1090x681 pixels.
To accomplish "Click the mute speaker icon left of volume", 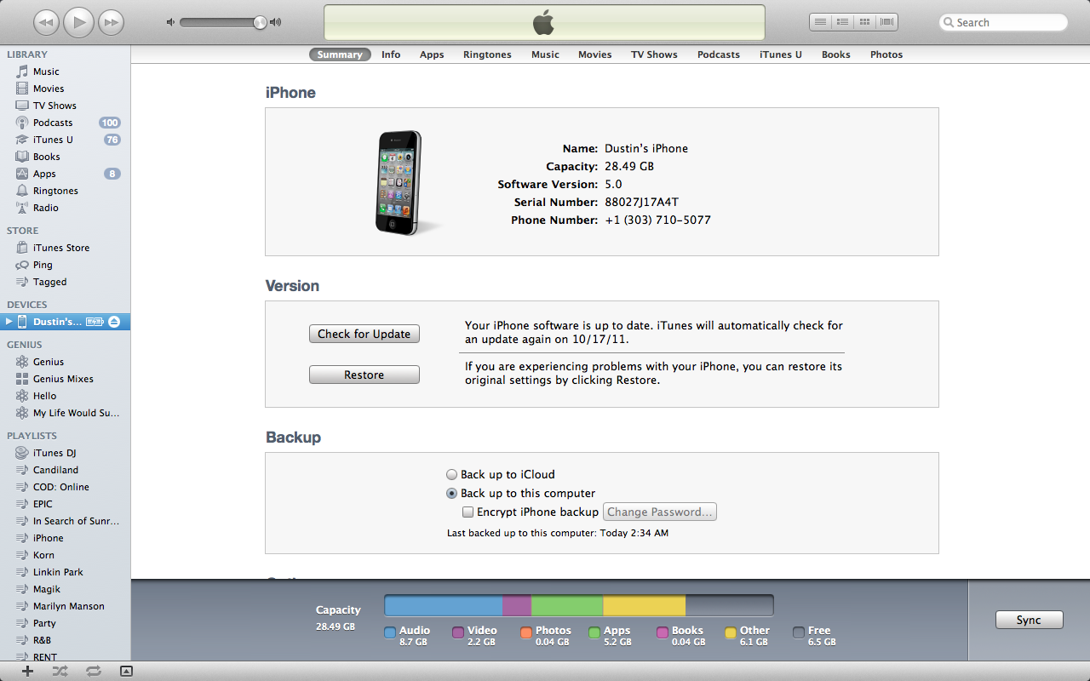I will click(170, 22).
